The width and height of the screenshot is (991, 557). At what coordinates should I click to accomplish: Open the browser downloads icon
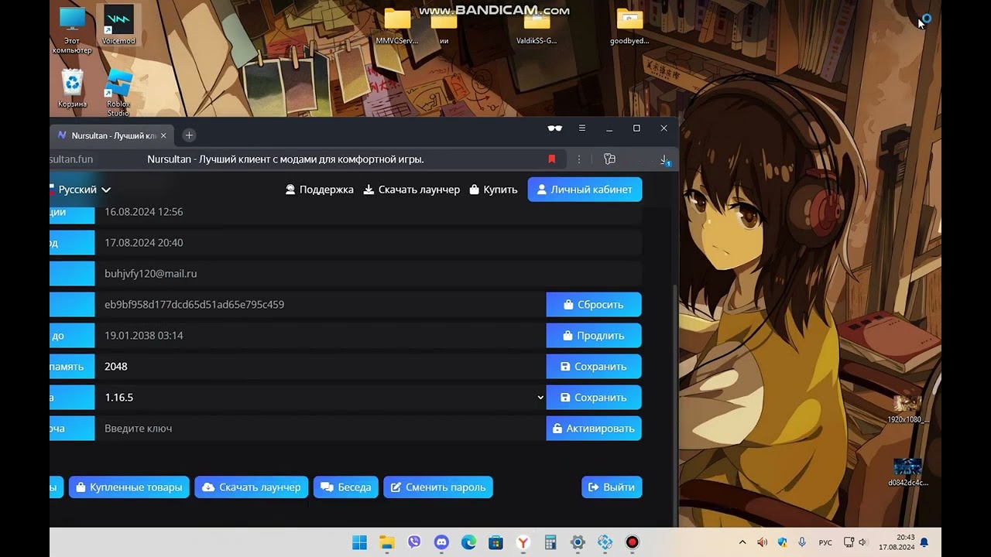point(664,159)
